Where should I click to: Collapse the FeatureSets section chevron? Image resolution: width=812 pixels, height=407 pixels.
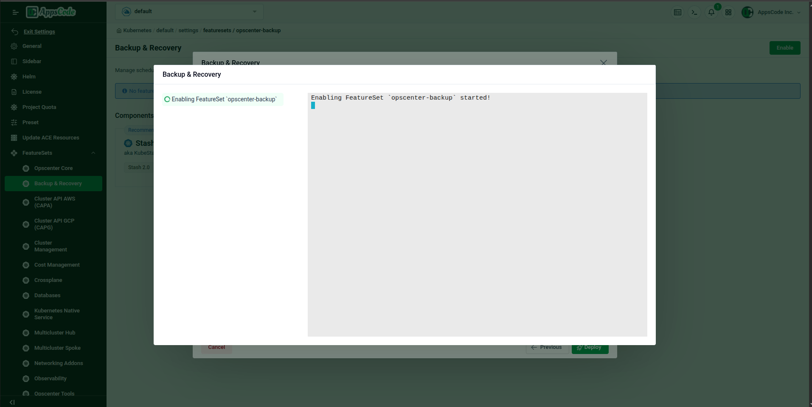click(93, 153)
